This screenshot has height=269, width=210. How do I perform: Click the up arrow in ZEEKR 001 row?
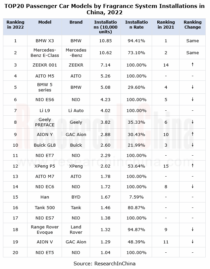coord(192,65)
